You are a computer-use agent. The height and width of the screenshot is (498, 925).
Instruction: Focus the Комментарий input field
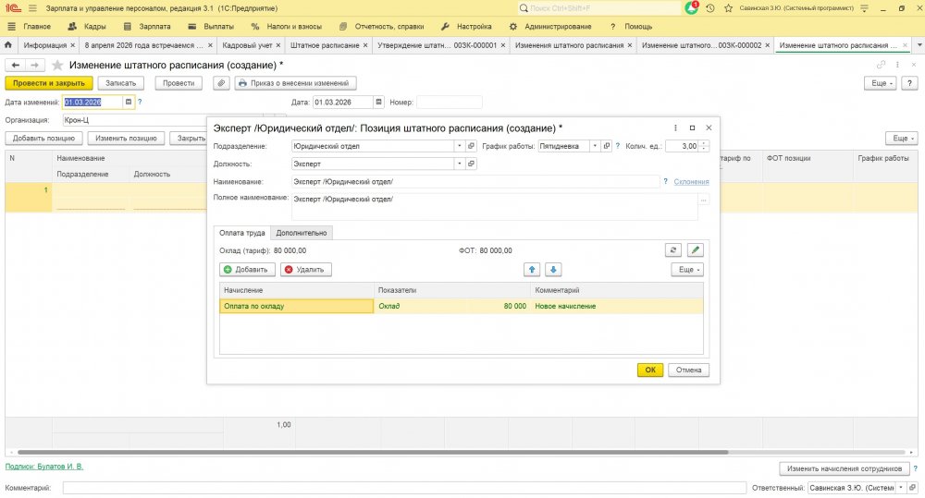coord(405,488)
